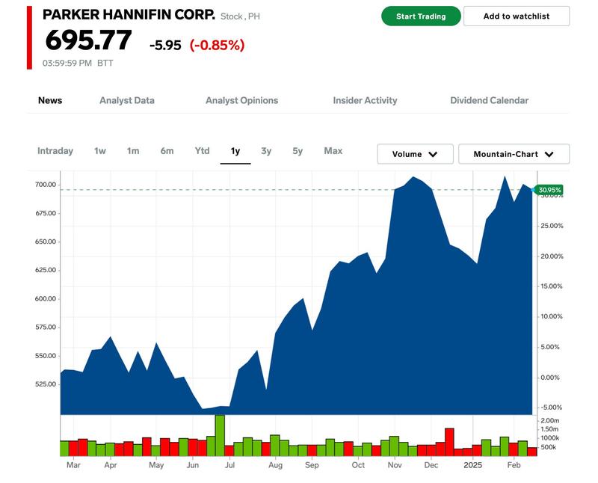Choose the 6m time range
This screenshot has height=483, width=598.
(167, 151)
